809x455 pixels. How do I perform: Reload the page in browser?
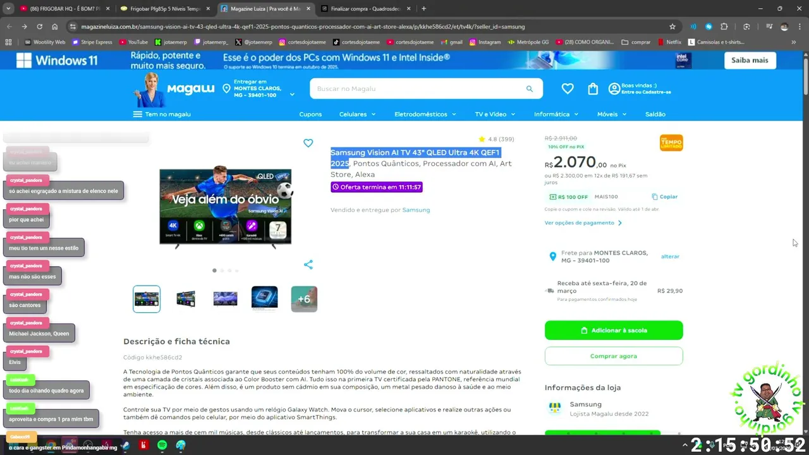(x=39, y=27)
